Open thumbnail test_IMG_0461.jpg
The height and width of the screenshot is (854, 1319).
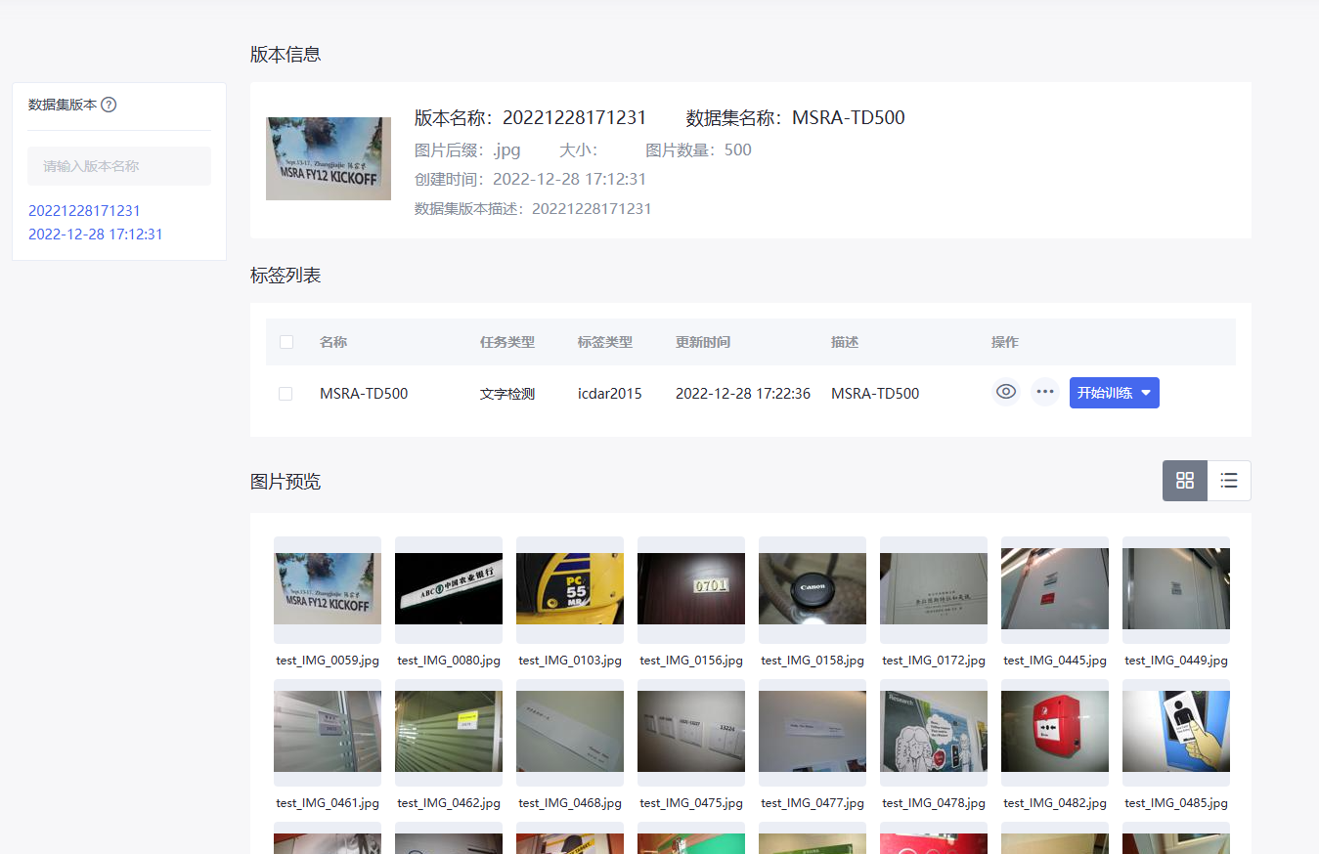pos(328,732)
